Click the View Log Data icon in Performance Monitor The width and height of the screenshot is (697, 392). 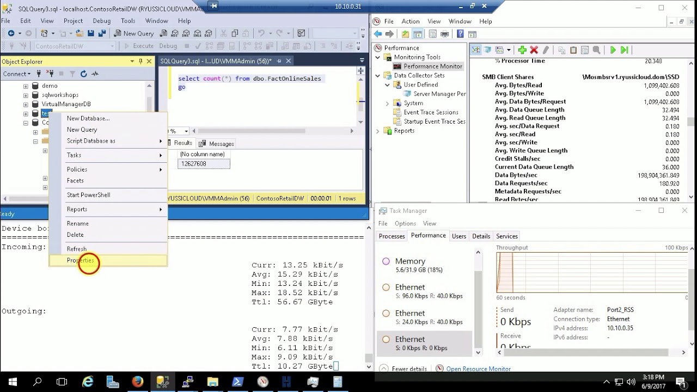(x=487, y=50)
